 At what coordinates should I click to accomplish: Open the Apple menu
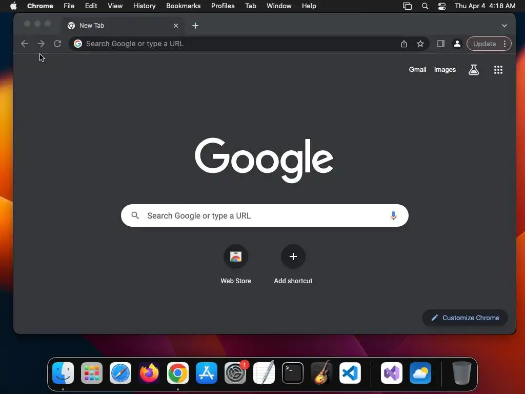pos(13,6)
